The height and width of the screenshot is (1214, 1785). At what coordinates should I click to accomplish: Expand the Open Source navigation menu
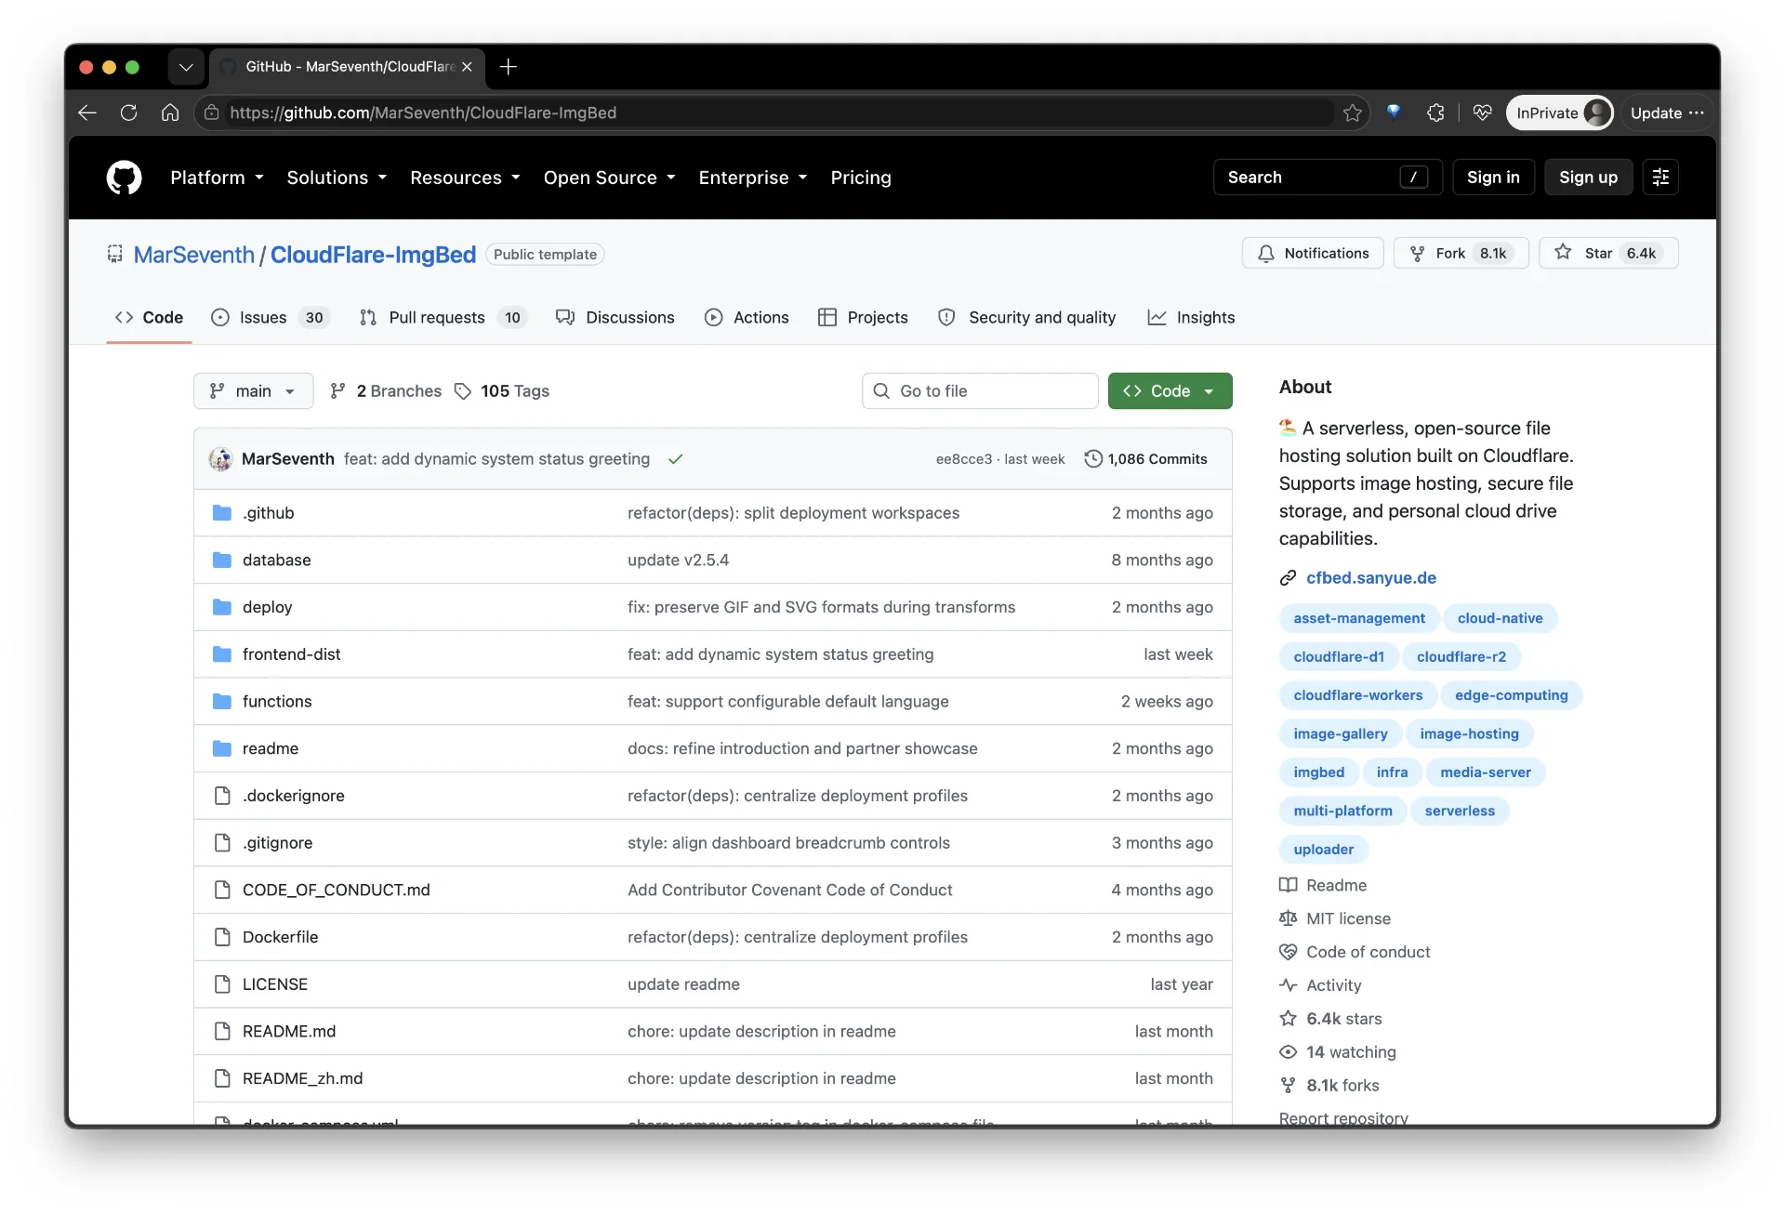tap(609, 178)
